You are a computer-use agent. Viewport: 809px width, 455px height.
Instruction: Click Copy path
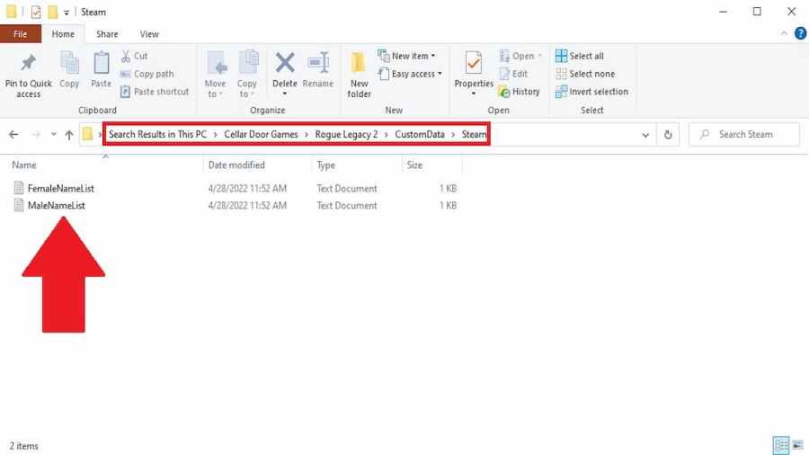pos(147,74)
